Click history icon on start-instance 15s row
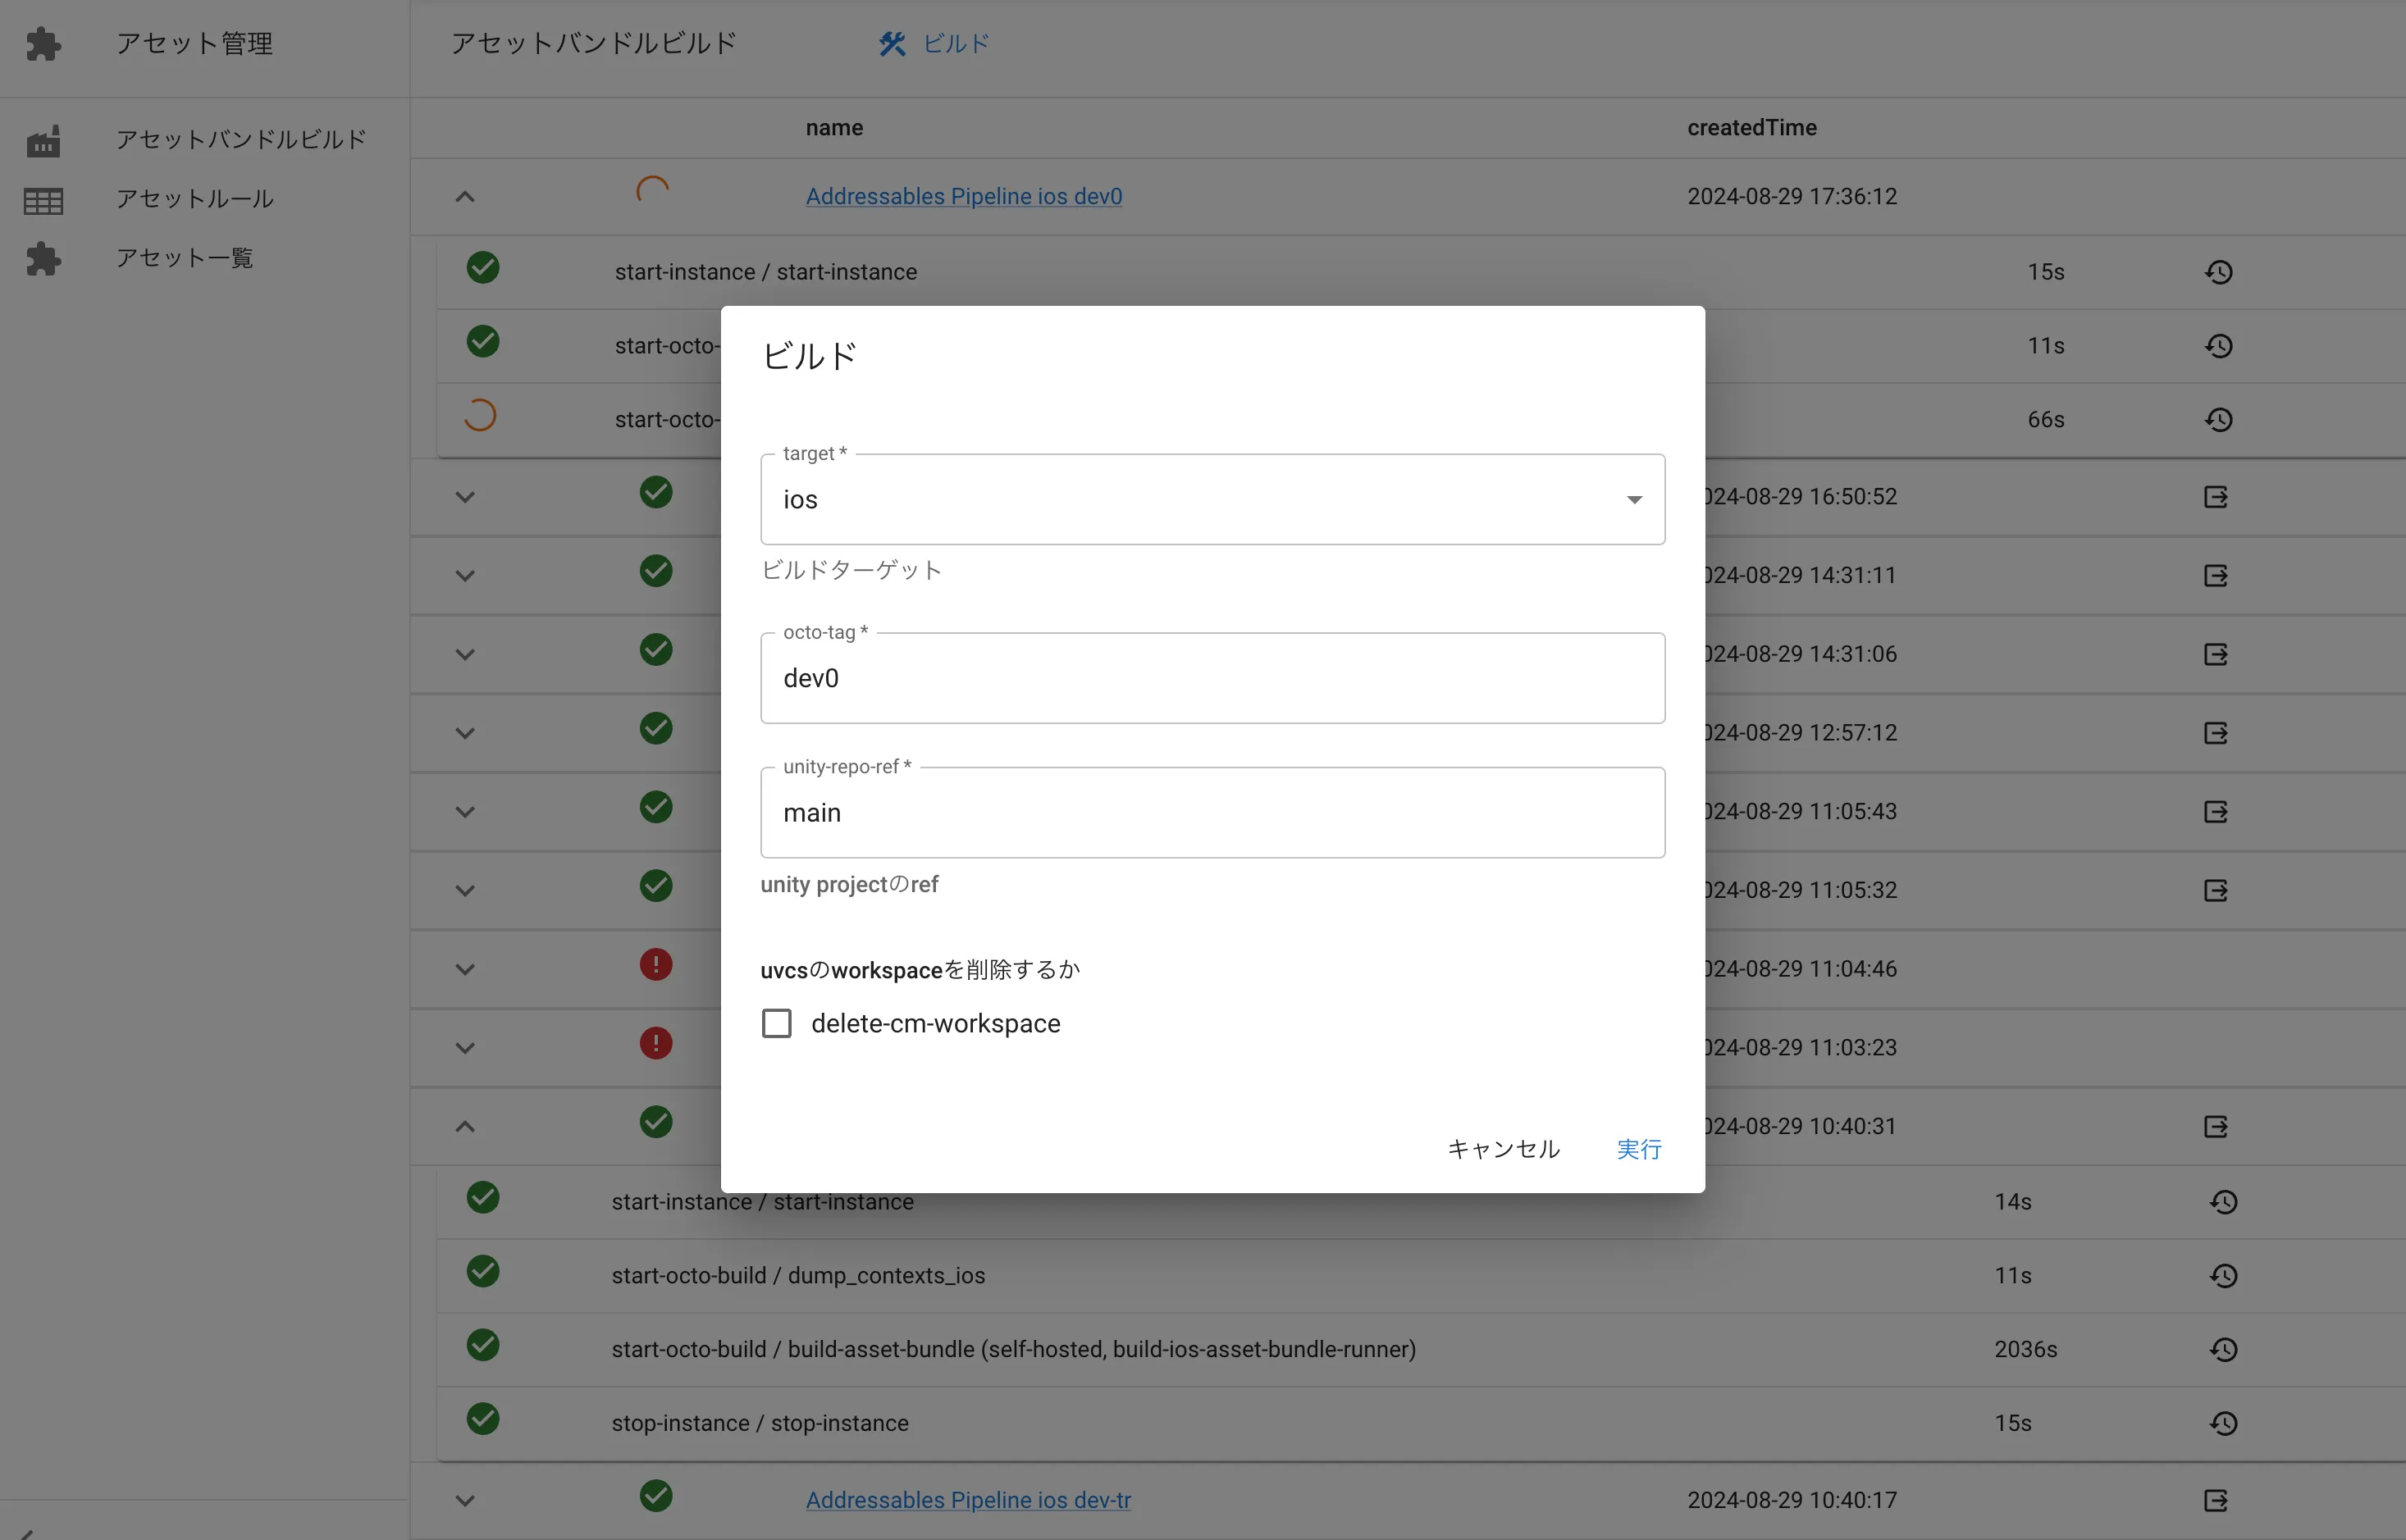2406x1540 pixels. 2218,272
